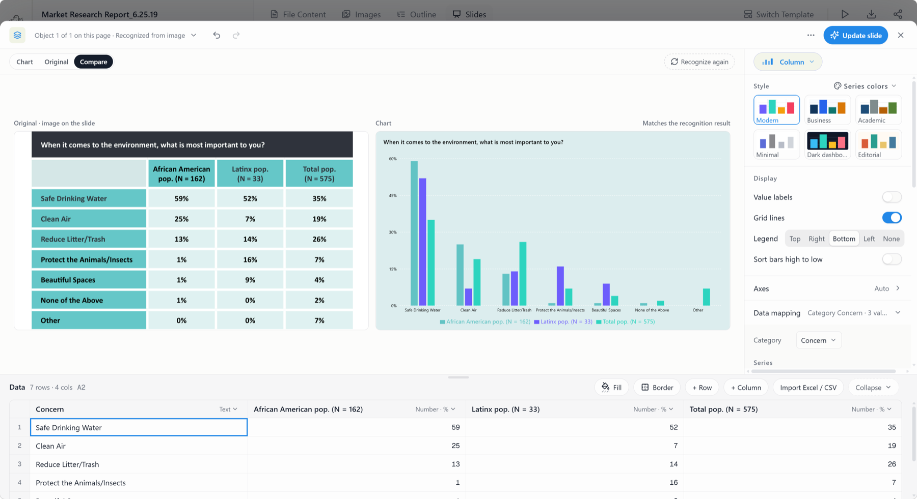This screenshot has height=499, width=917.
Task: Open the Slides tab
Action: 469,14
